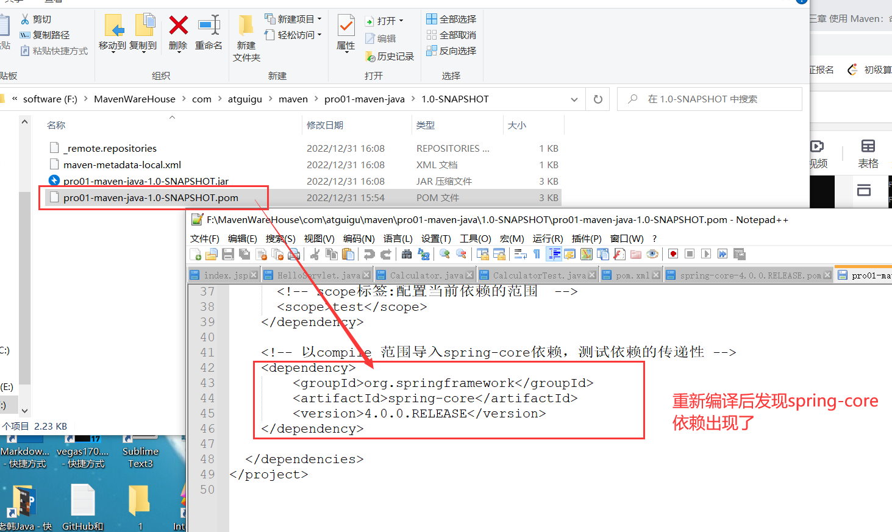Click 复制路径 in Explorer ribbon
The width and height of the screenshot is (892, 532).
[x=45, y=35]
